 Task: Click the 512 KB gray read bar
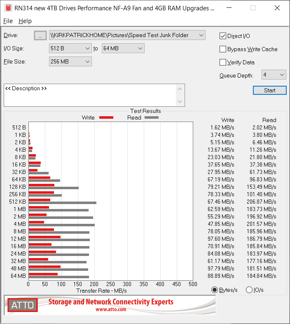[x=62, y=203]
